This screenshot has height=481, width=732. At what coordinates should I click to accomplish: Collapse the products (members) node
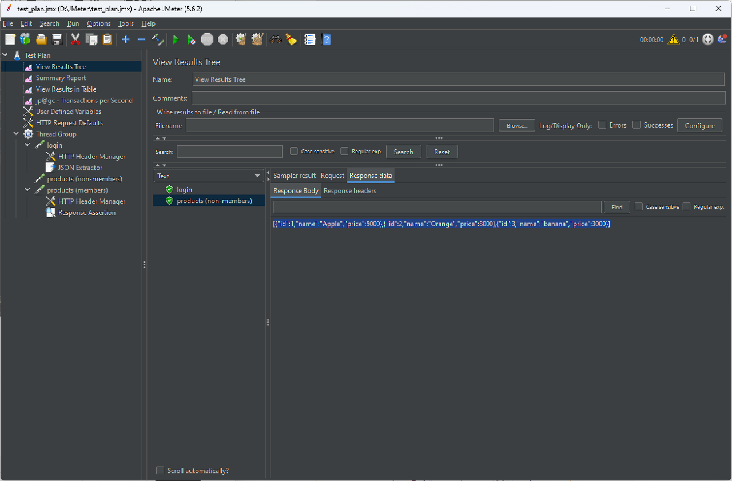[x=27, y=190]
